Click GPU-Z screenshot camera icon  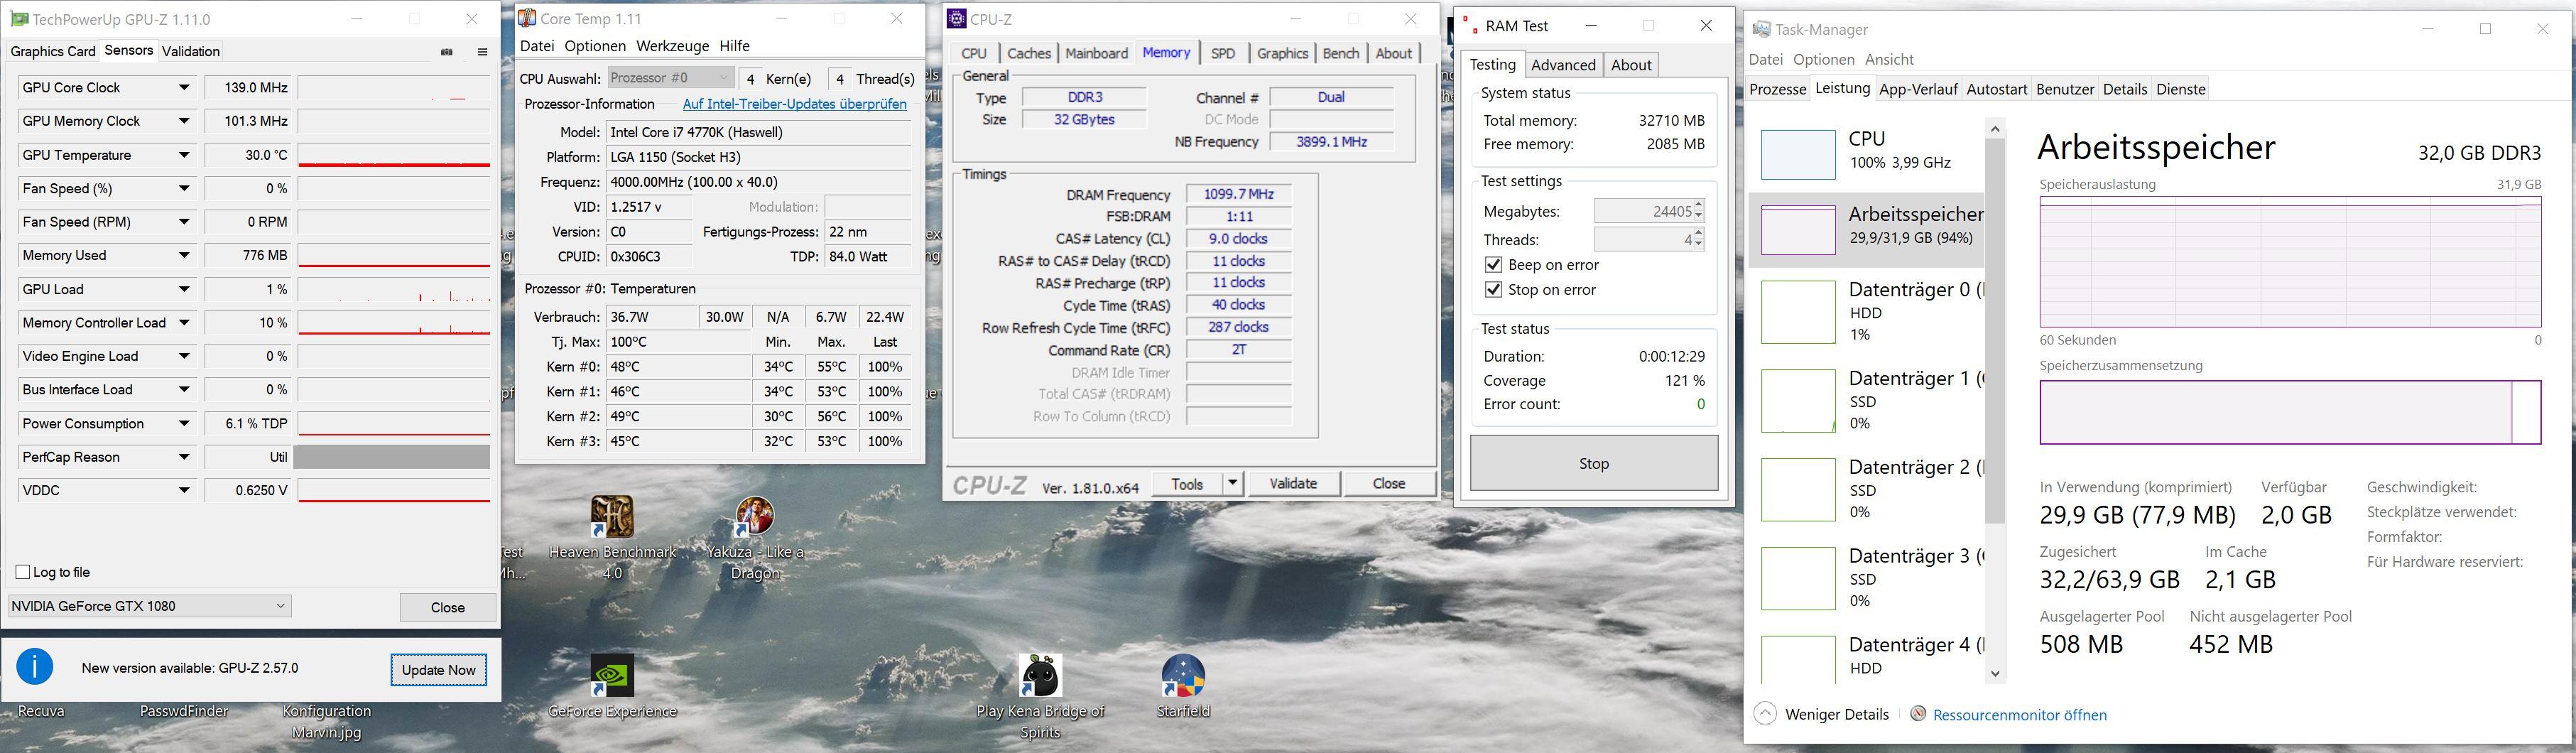tap(447, 52)
